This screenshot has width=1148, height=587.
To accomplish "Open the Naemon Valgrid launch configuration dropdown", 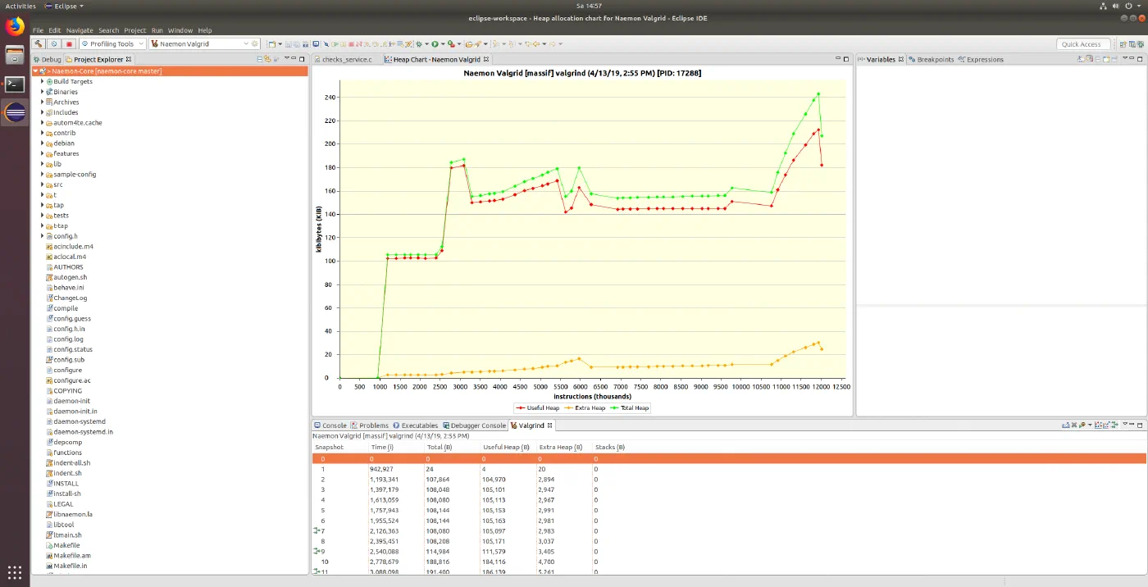I will point(244,43).
